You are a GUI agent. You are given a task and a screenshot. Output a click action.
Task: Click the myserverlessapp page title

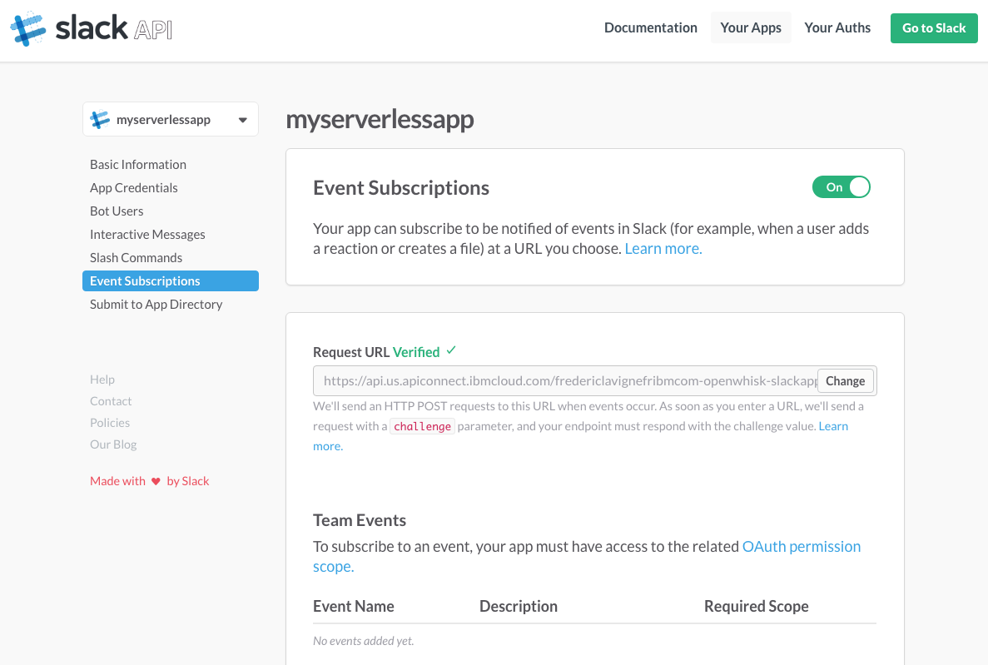380,119
